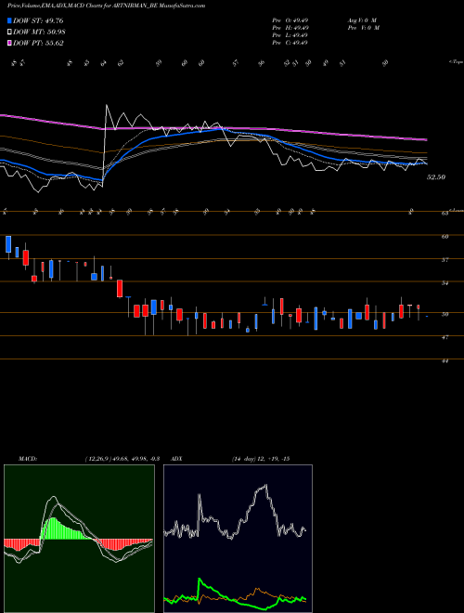Click the ADX indicator chart panel

238,539
